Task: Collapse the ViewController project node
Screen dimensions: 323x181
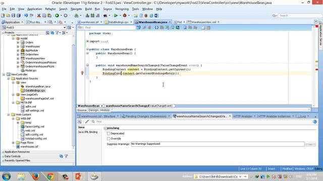Action: pos(4,74)
